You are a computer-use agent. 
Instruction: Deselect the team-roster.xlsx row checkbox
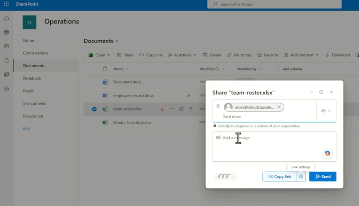(94, 109)
